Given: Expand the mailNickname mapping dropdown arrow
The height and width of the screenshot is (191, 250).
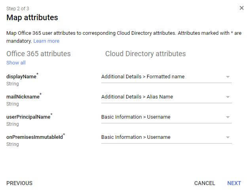Looking at the screenshot, I should click(x=228, y=97).
